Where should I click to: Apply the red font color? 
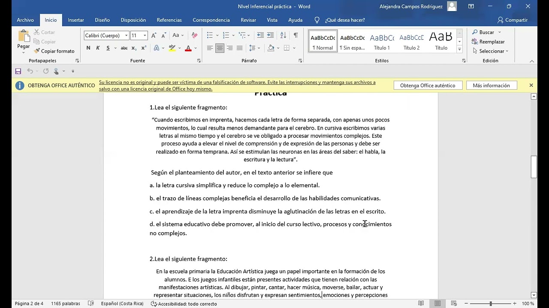pos(188,48)
